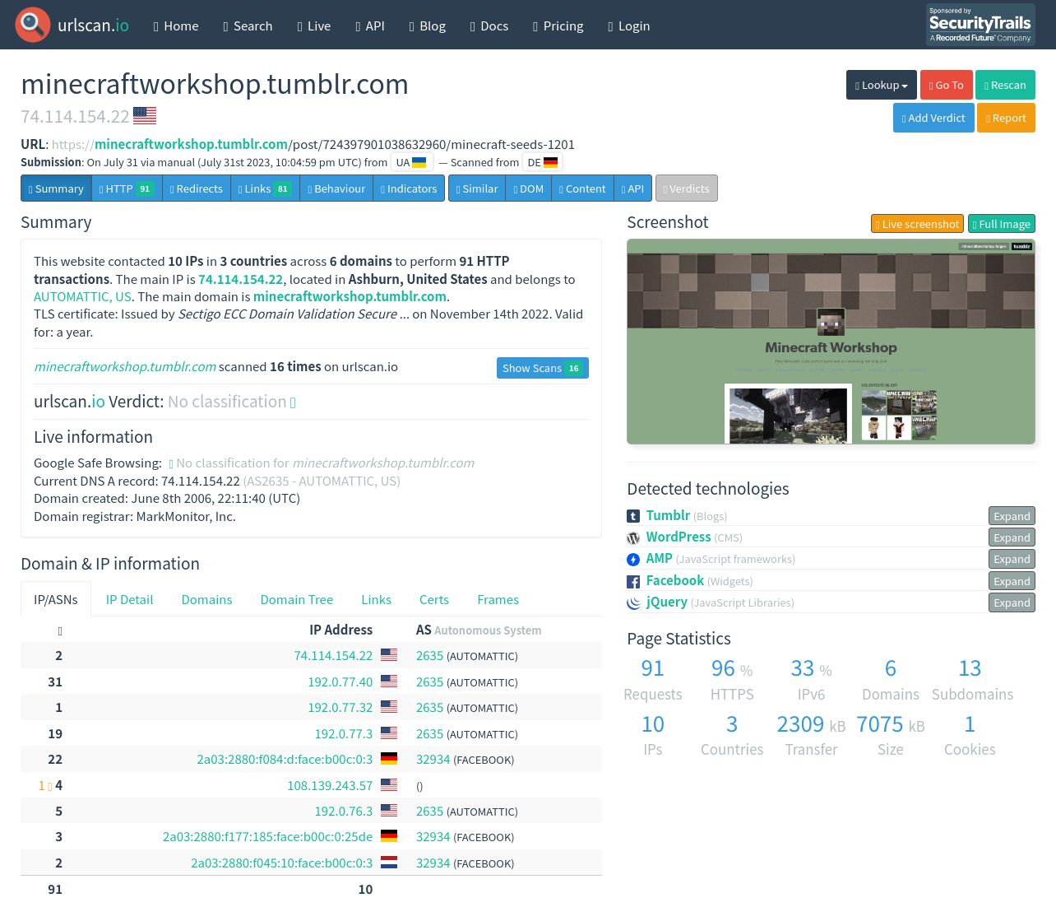This screenshot has width=1056, height=921.
Task: Click the US flag next to 74.114.154.22 header
Action: pyautogui.click(x=145, y=116)
